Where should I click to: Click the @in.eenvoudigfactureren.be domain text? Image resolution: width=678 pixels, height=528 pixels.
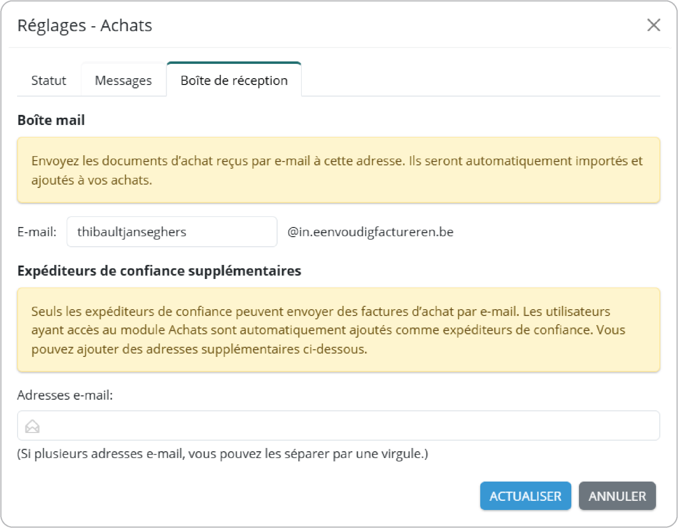tap(370, 232)
